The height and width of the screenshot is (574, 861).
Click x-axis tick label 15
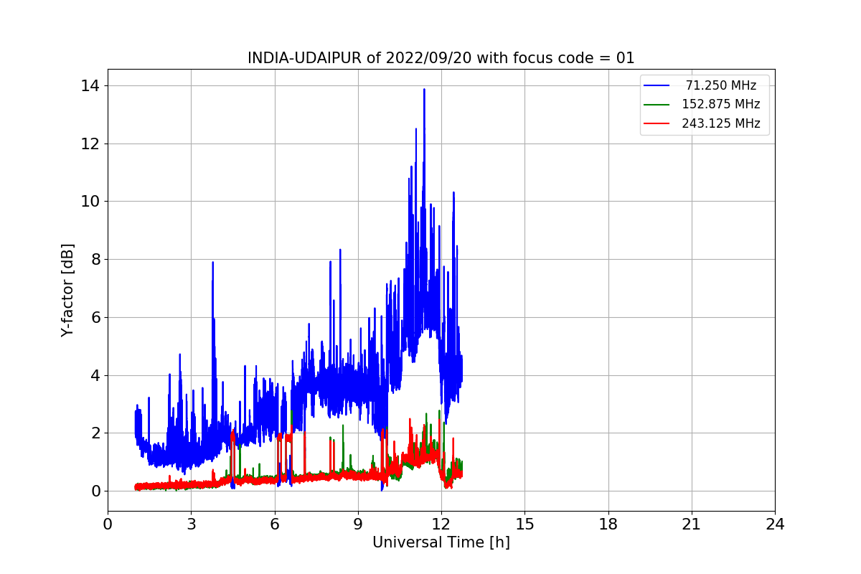click(524, 524)
